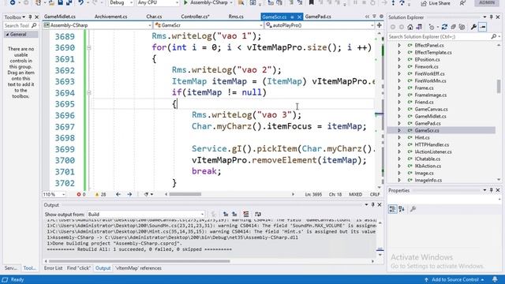Click navigate backward arrow below editor
This screenshot has width=505, height=284.
(118, 194)
